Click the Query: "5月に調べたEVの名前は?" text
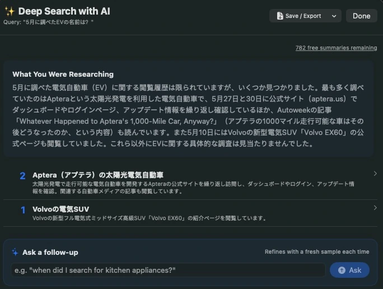 (x=48, y=22)
